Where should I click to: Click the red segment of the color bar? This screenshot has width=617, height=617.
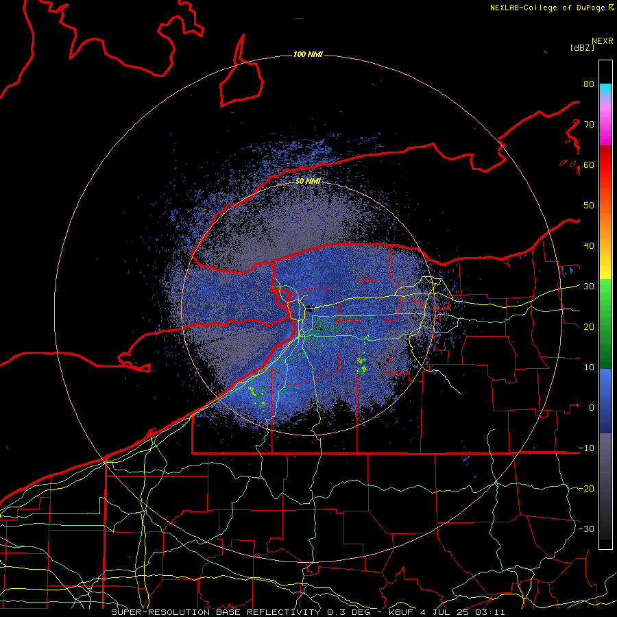coord(605,165)
